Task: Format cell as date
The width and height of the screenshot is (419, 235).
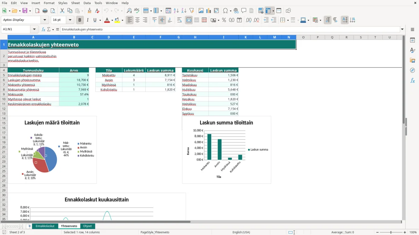Action: pos(239,20)
